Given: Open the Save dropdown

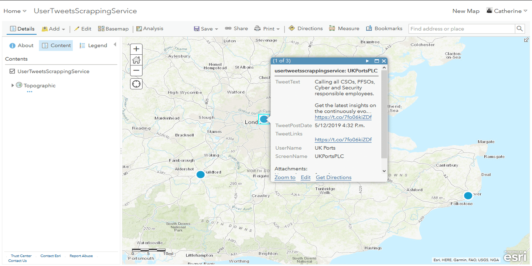Looking at the screenshot, I should 206,29.
